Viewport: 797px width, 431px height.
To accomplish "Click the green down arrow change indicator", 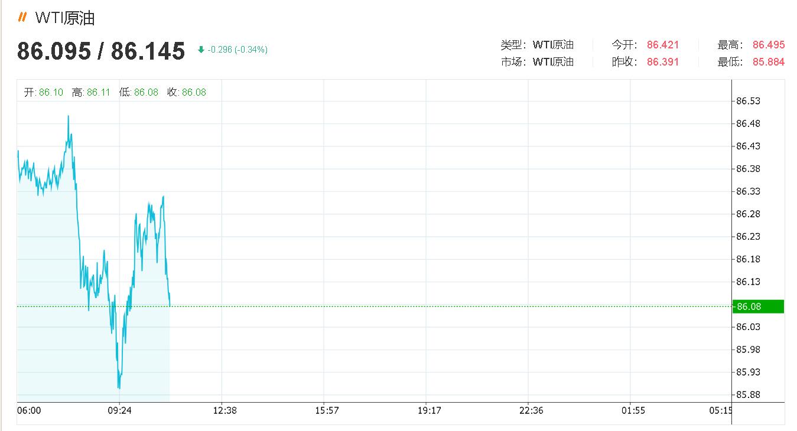I will [x=201, y=50].
